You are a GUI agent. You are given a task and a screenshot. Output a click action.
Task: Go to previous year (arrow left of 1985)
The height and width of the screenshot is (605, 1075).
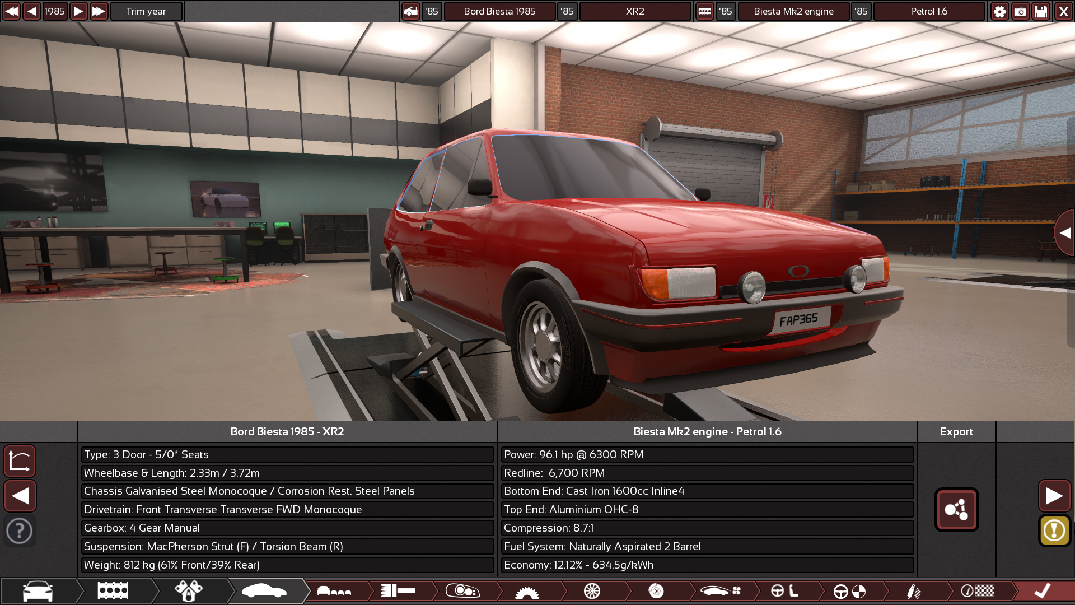[x=32, y=11]
